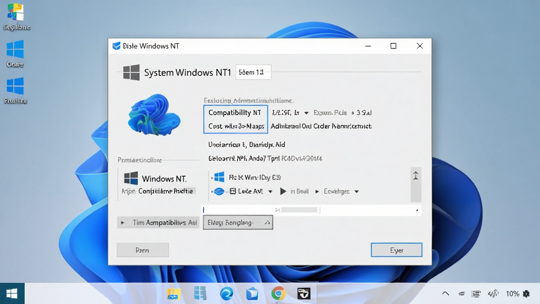Screen dimensions: 540x304
Task: Click the blue bloom artwork thumbnail
Action: click(153, 115)
